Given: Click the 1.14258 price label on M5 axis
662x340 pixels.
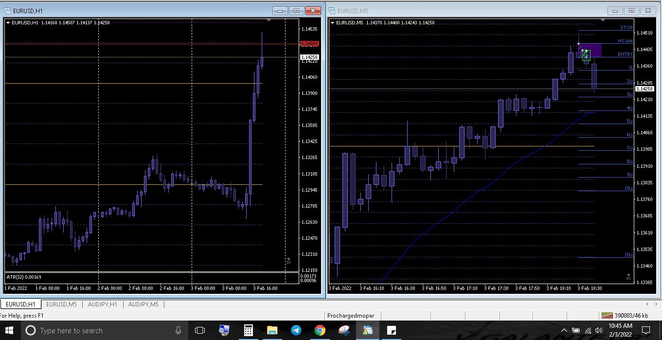Looking at the screenshot, I should 644,89.
